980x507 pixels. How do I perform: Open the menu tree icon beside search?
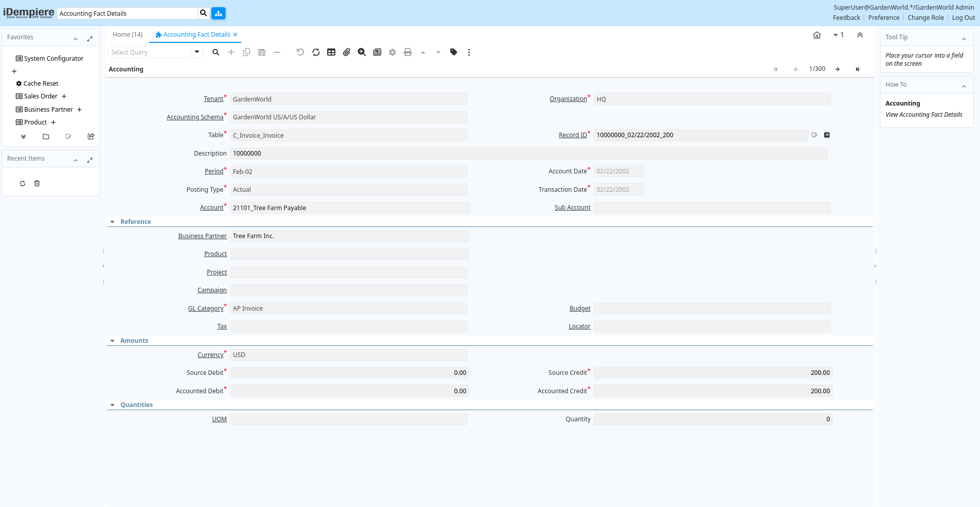(x=218, y=13)
